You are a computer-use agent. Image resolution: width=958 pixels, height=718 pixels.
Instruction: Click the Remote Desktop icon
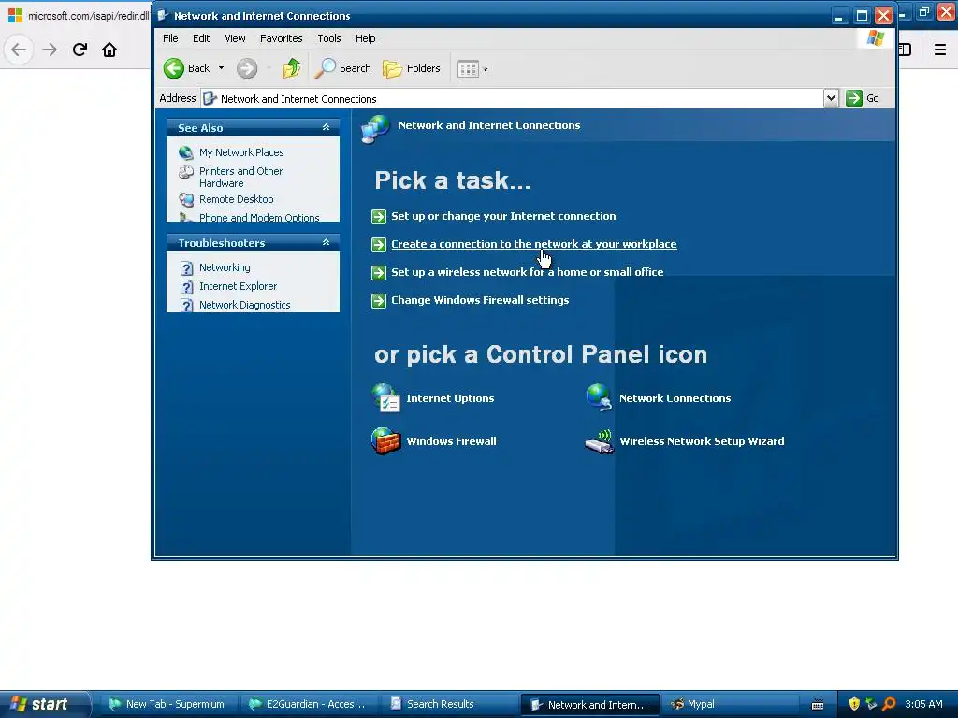186,199
